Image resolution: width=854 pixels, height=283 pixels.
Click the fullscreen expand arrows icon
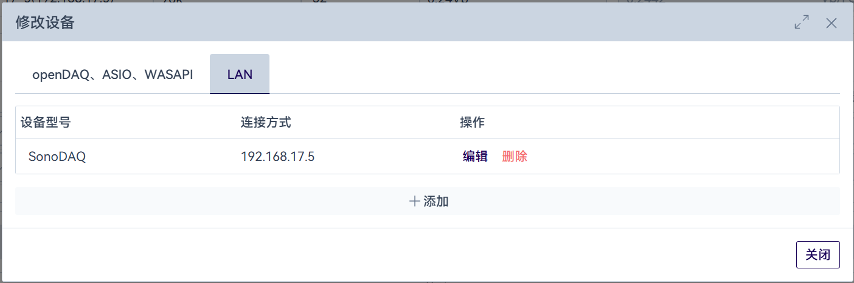[x=802, y=23]
